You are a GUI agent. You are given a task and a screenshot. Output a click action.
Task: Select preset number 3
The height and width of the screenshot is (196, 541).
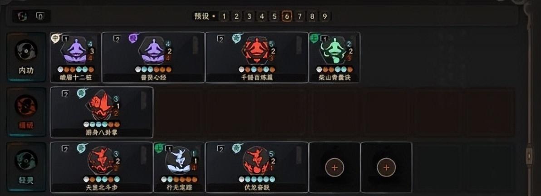[249, 16]
